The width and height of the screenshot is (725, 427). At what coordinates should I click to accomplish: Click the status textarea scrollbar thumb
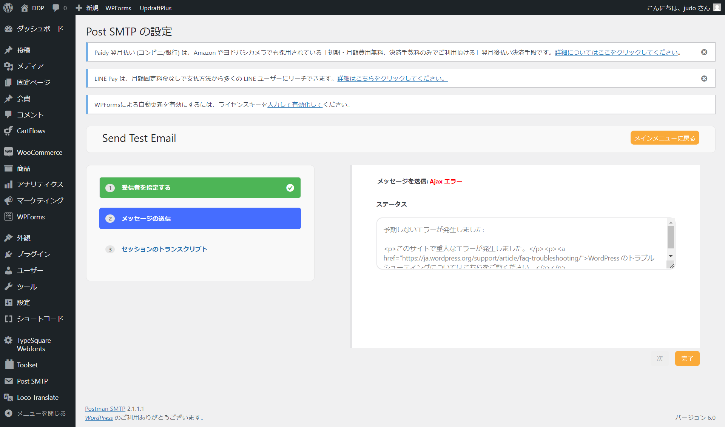pyautogui.click(x=671, y=237)
